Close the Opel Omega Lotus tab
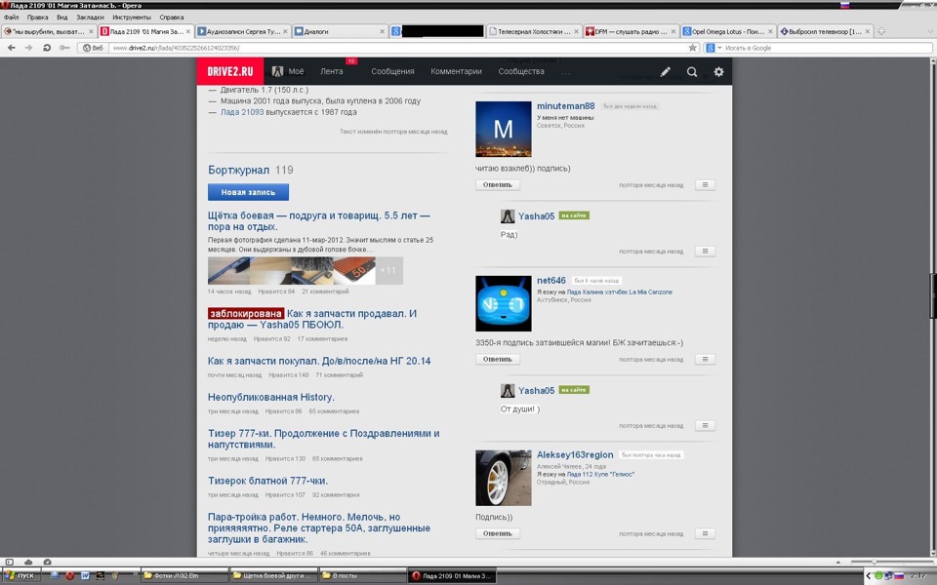This screenshot has height=585, width=937. (x=770, y=31)
